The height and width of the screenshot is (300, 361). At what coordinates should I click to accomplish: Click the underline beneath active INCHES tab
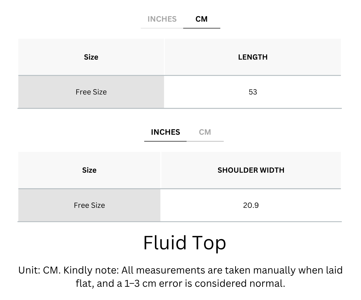[165, 141]
